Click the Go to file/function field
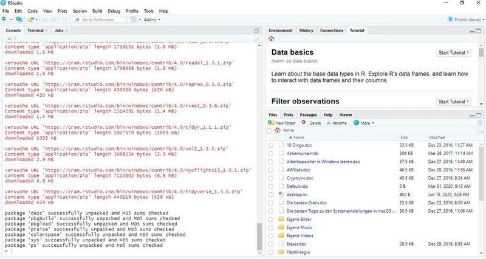 pos(98,19)
